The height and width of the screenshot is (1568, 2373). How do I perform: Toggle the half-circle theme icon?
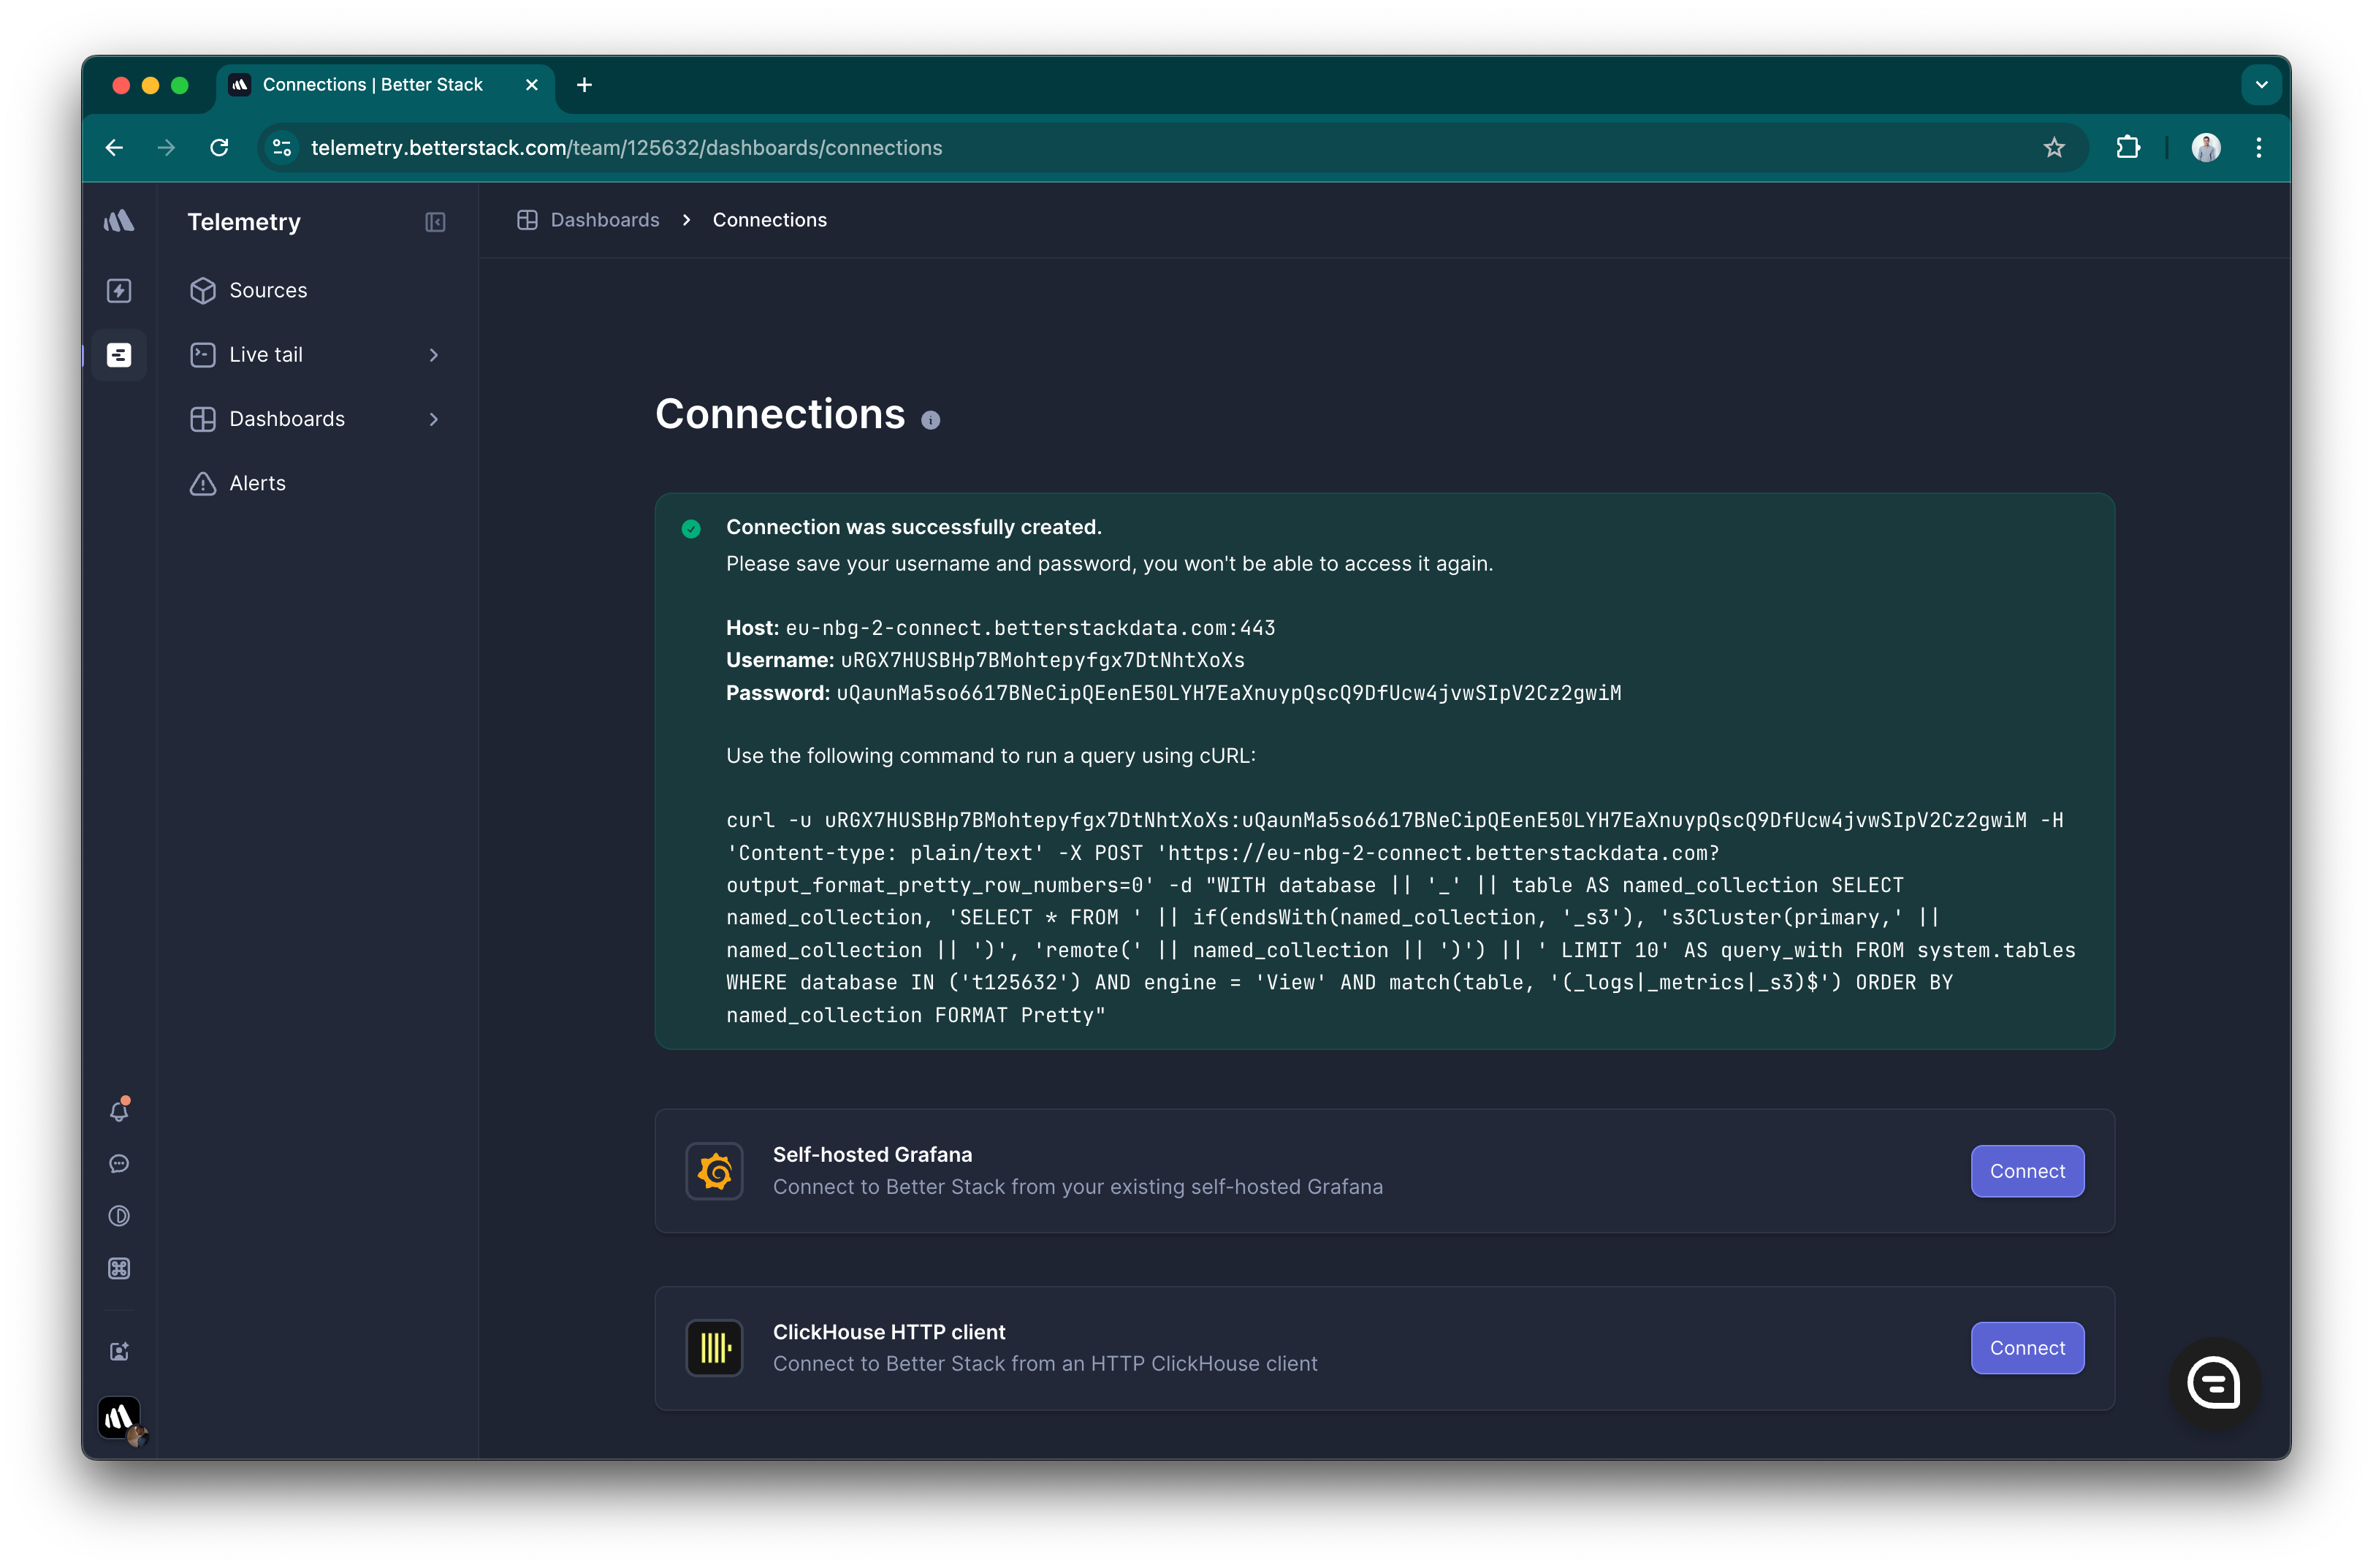[x=119, y=1216]
